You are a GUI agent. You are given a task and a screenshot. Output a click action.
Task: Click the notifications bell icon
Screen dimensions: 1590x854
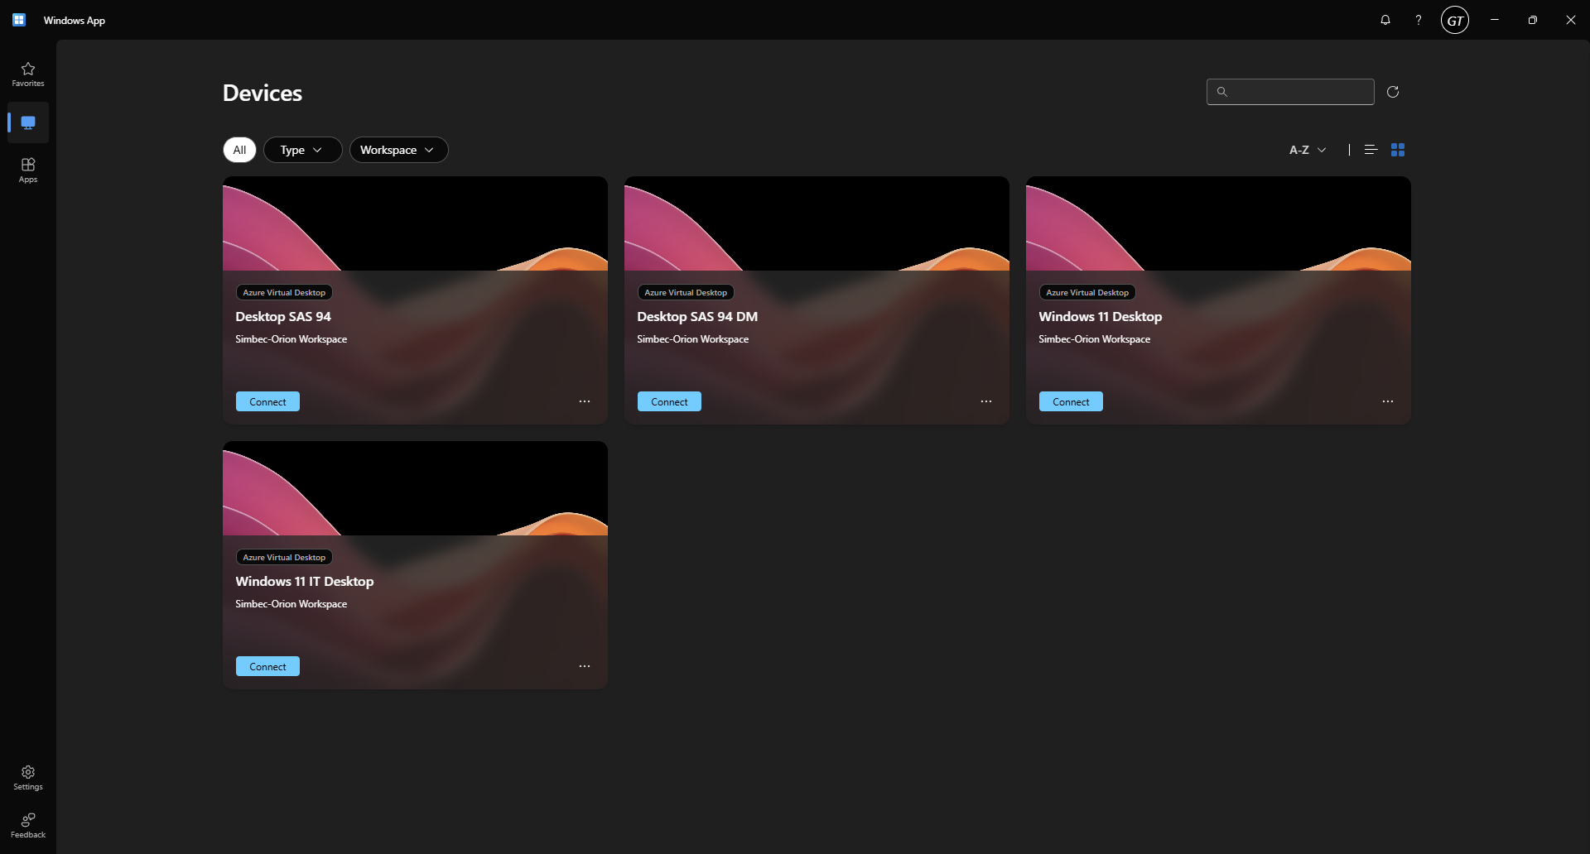point(1385,20)
